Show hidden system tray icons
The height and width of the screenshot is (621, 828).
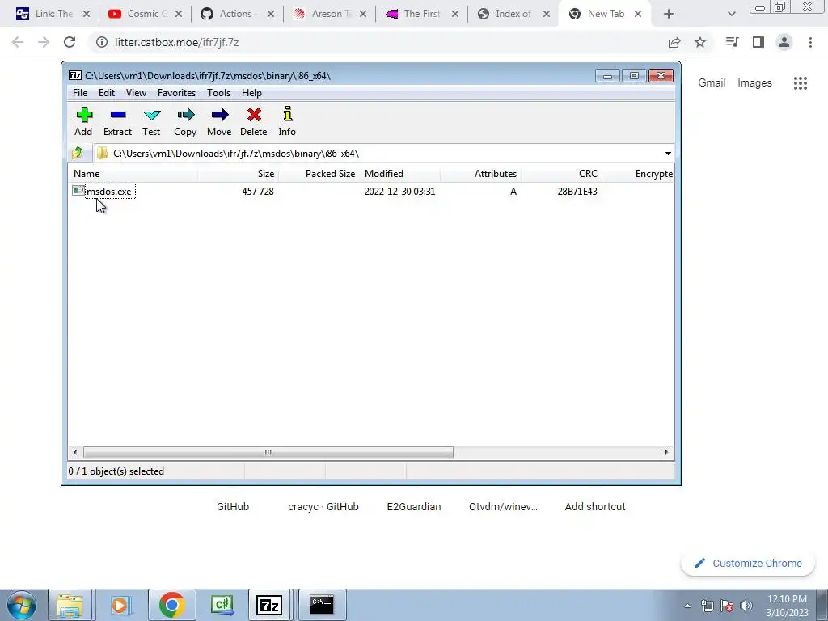coord(687,606)
